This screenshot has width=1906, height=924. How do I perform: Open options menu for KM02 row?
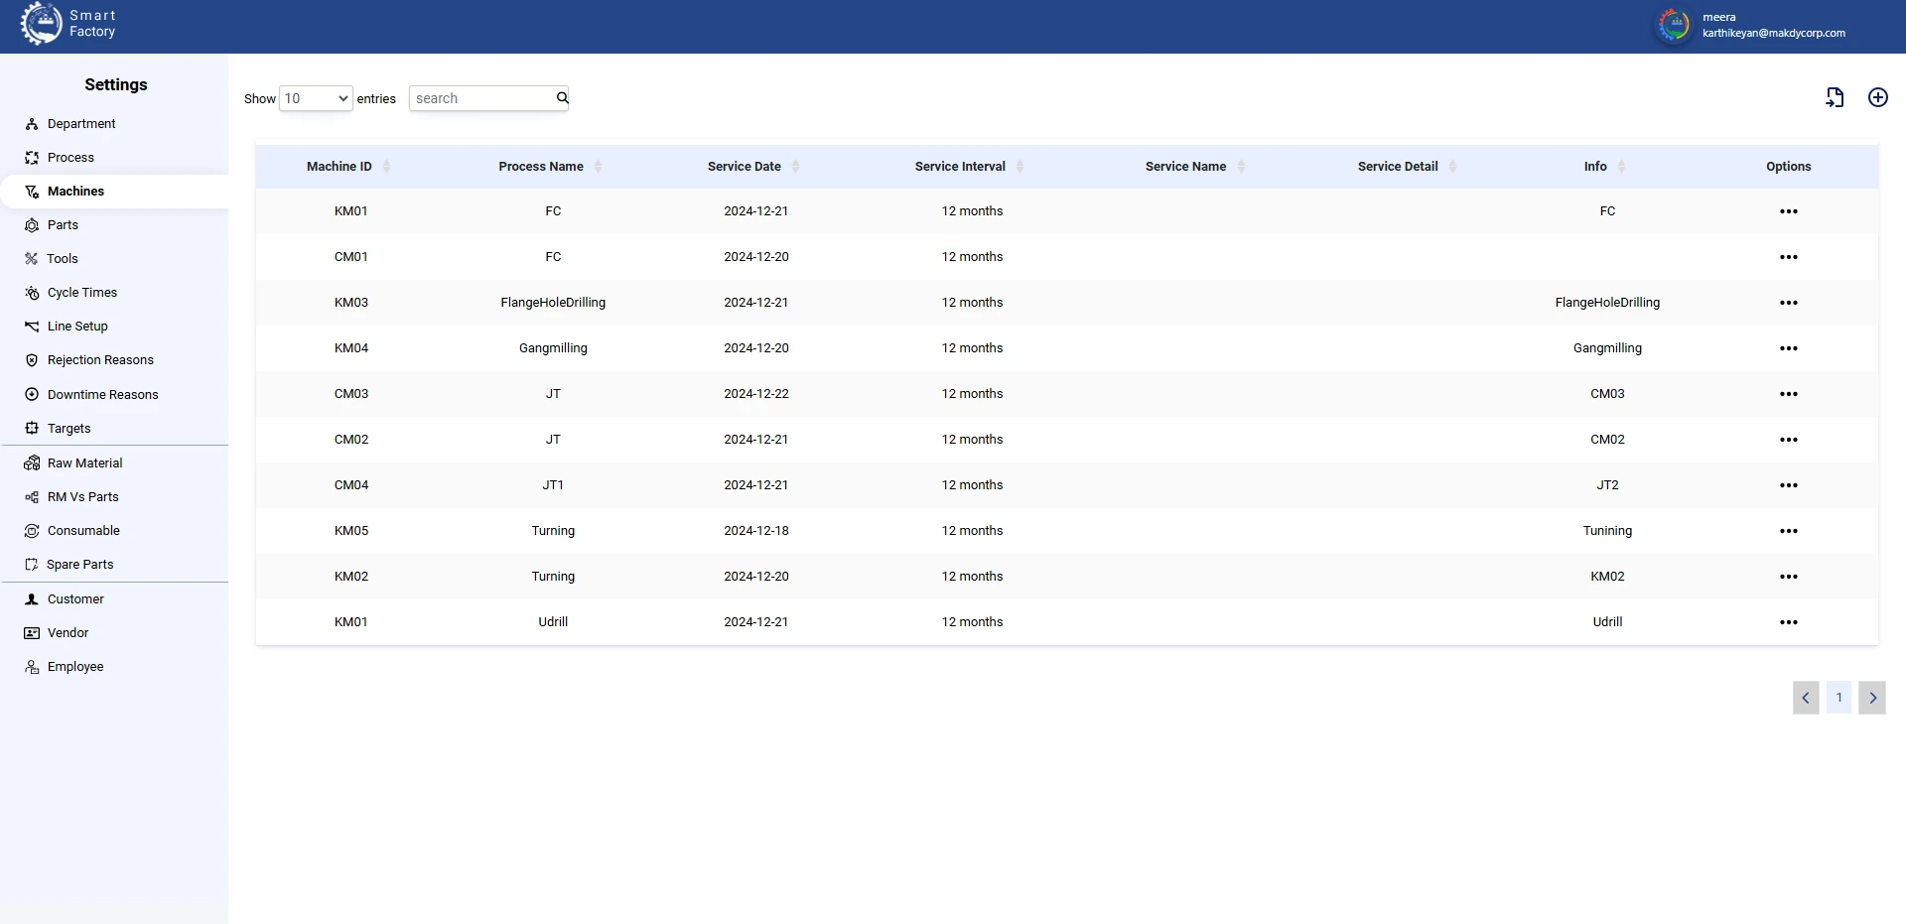coord(1788,577)
